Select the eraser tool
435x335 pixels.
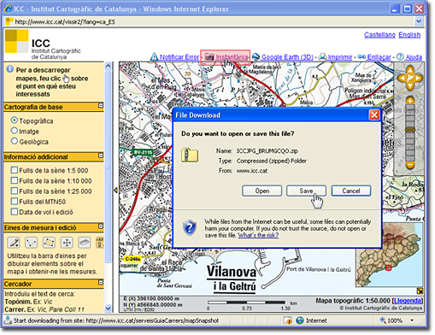pyautogui.click(x=85, y=243)
